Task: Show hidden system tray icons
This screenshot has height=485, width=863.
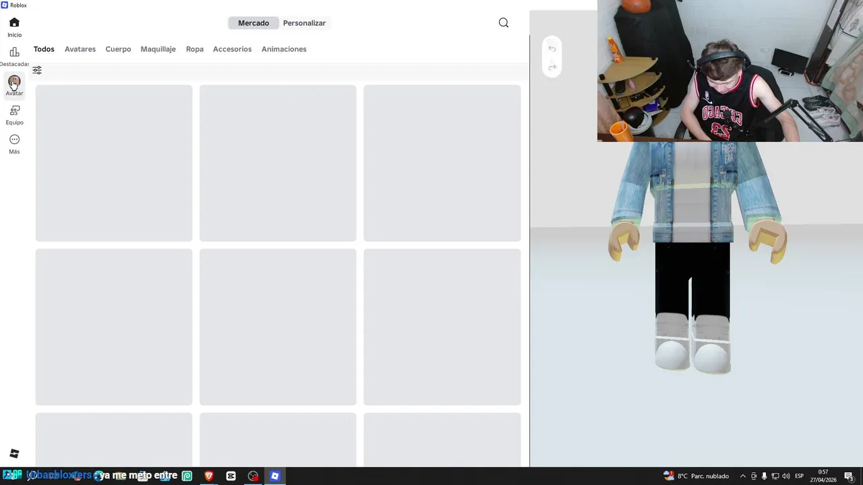Action: (743, 476)
